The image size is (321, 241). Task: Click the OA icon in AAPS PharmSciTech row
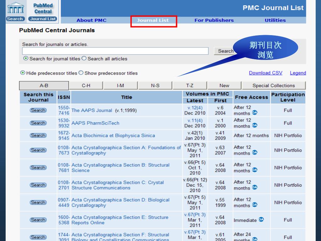(x=255, y=125)
